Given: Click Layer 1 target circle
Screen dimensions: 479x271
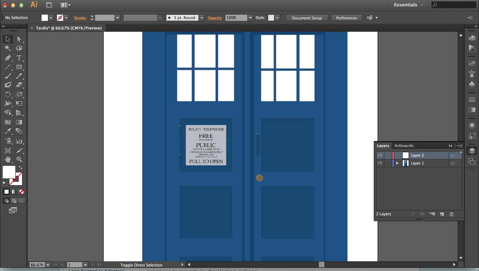Looking at the screenshot, I should point(452,163).
